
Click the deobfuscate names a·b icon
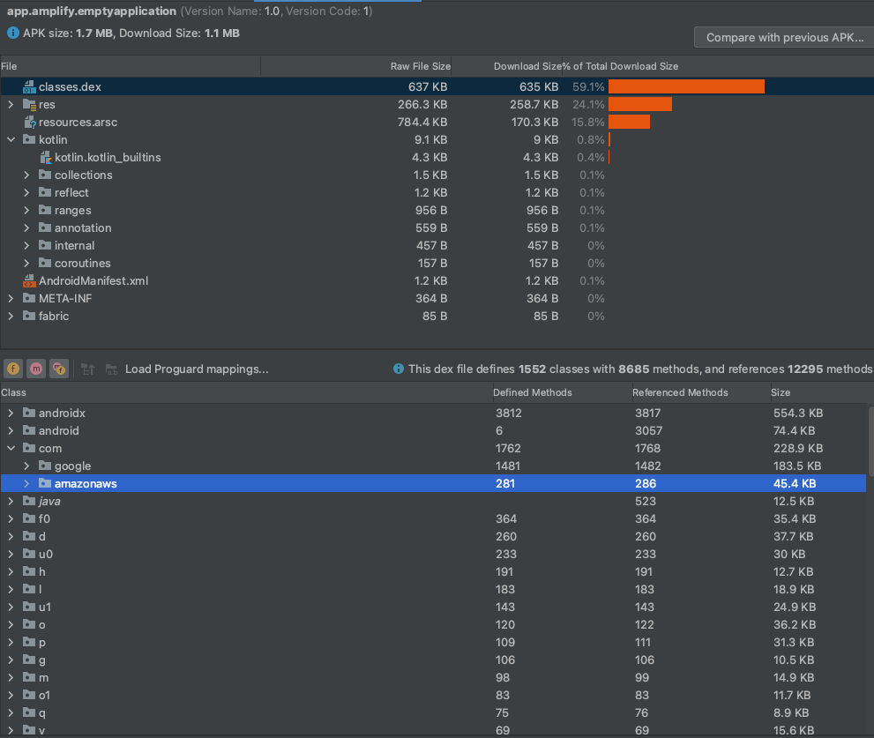point(112,369)
